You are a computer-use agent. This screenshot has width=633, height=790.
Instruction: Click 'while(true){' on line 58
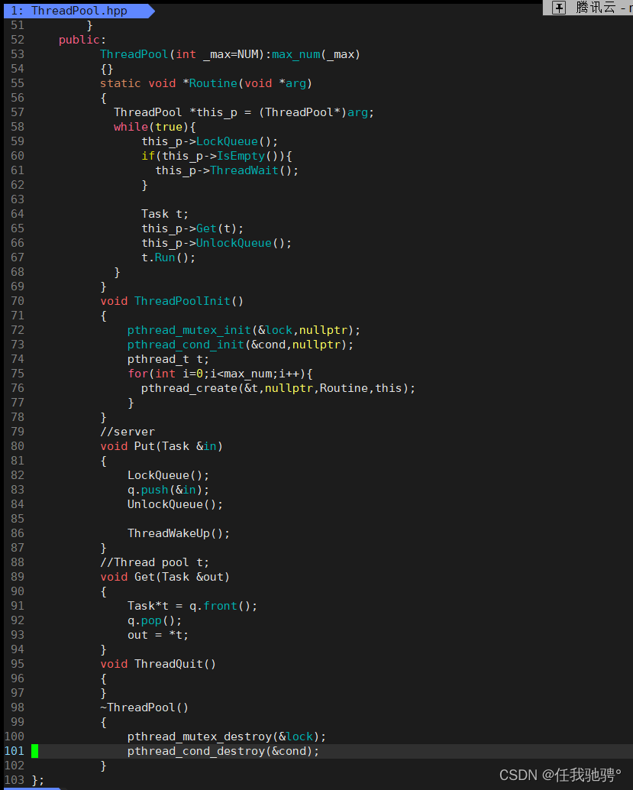point(154,127)
